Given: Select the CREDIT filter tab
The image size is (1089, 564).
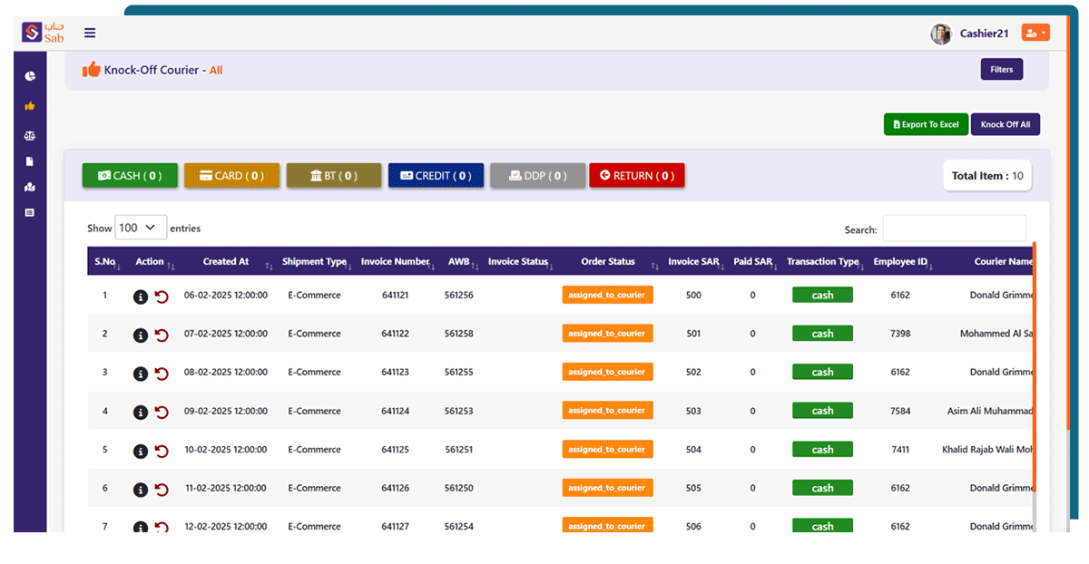Looking at the screenshot, I should (x=436, y=176).
